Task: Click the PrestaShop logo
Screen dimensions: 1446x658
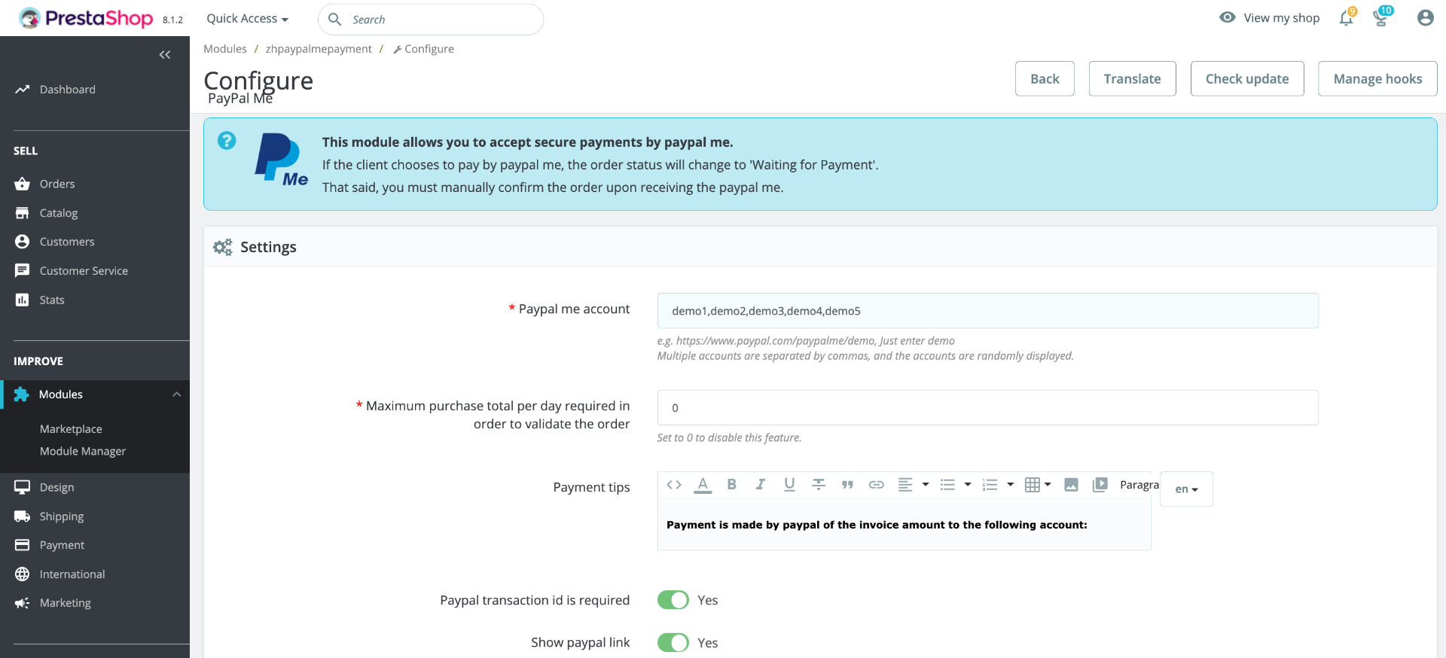Action: coord(86,18)
